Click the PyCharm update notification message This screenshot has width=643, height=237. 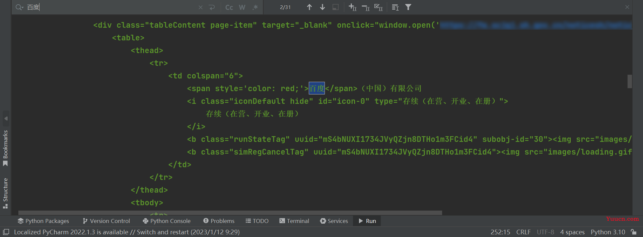127,232
